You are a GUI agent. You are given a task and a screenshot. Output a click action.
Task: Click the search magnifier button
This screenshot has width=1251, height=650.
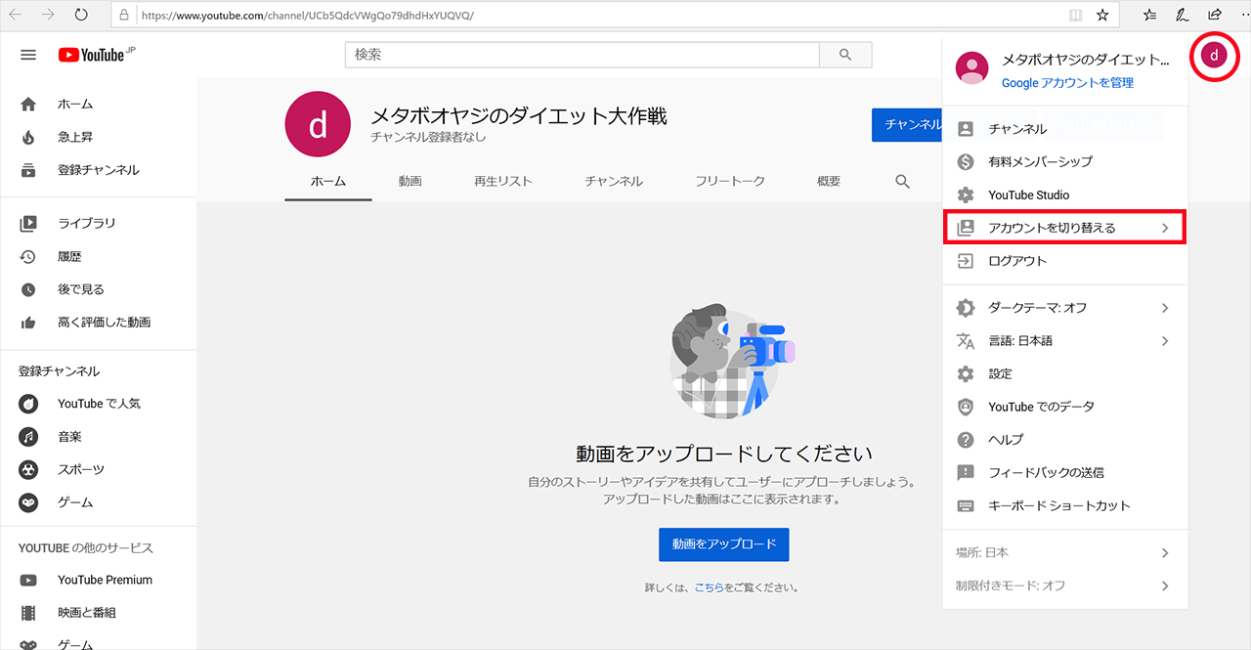coord(845,55)
